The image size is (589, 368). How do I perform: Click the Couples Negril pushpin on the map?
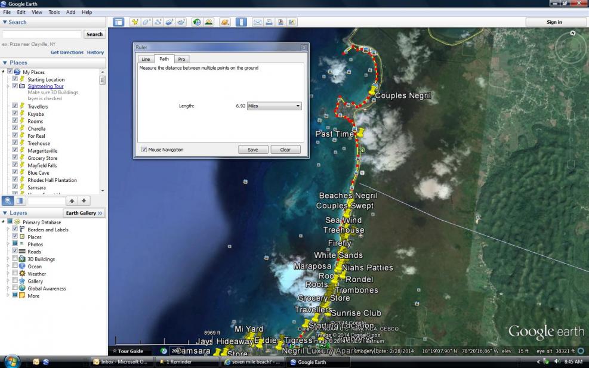(372, 91)
